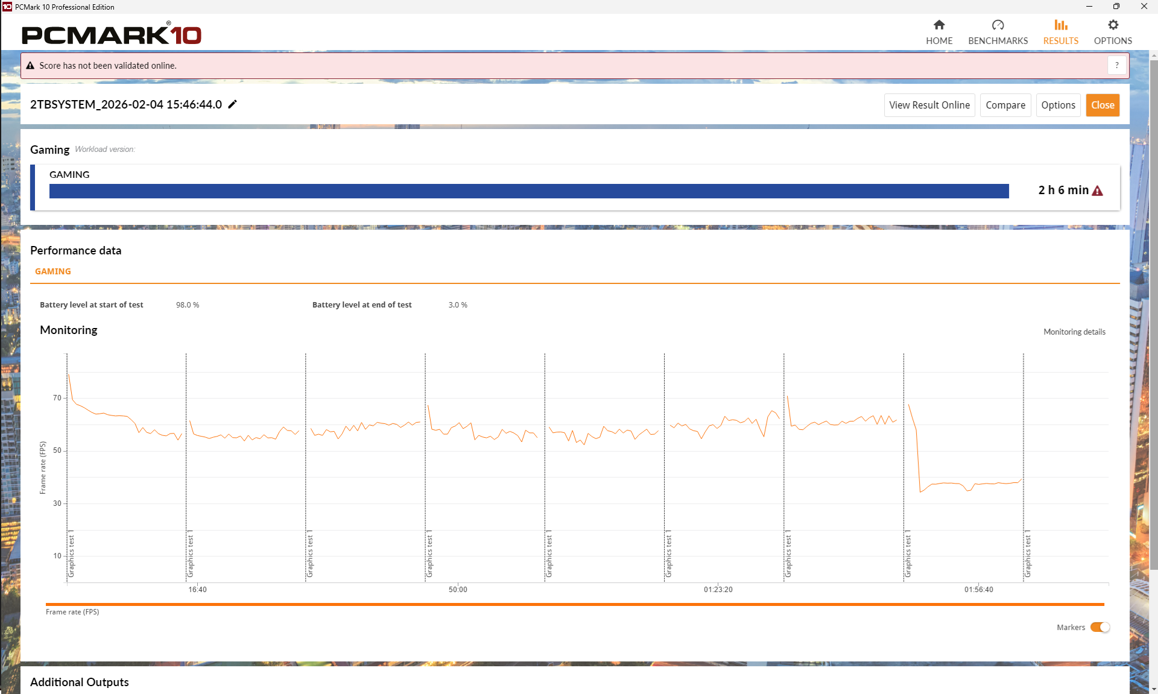Click the red warning triangle beside 2 h 6 min
This screenshot has width=1158, height=694.
click(x=1098, y=191)
